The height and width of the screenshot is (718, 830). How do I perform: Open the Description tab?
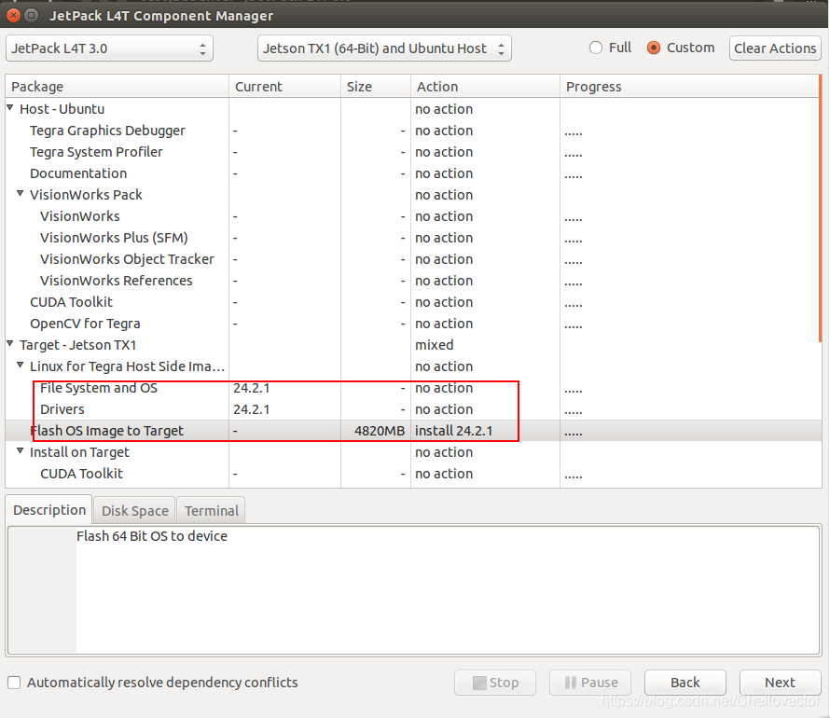pos(49,509)
